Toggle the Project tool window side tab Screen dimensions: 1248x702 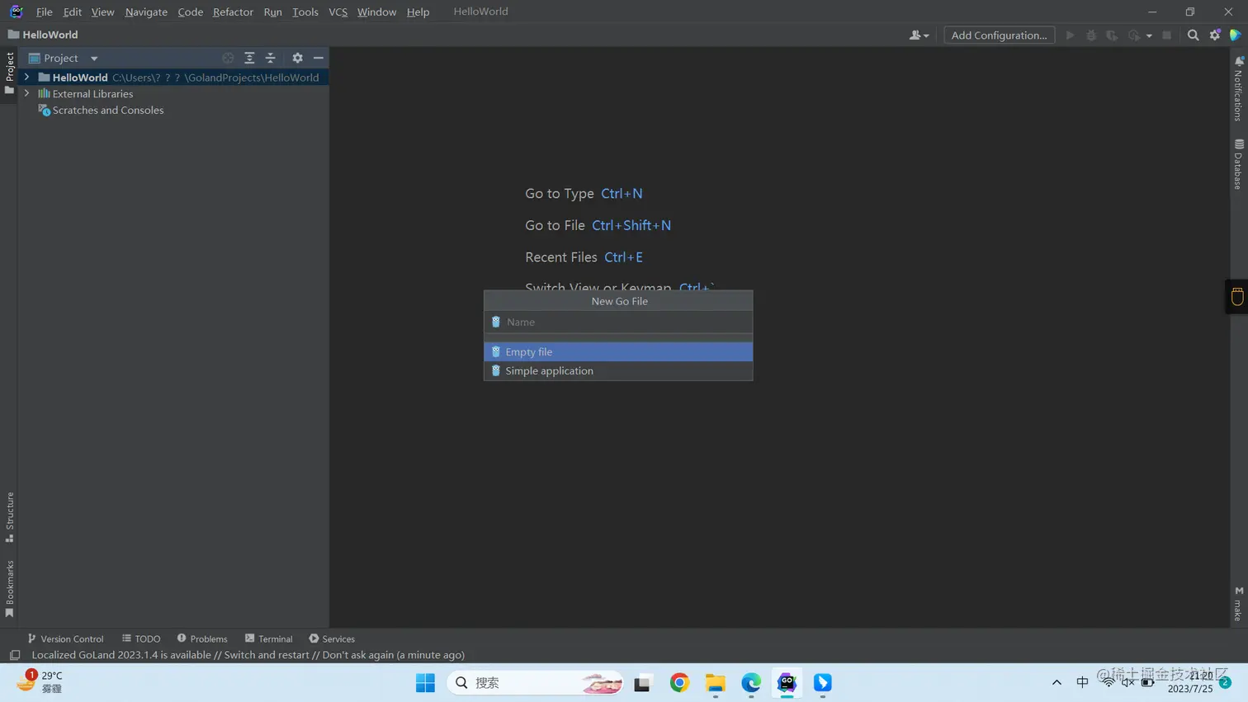pos(9,73)
